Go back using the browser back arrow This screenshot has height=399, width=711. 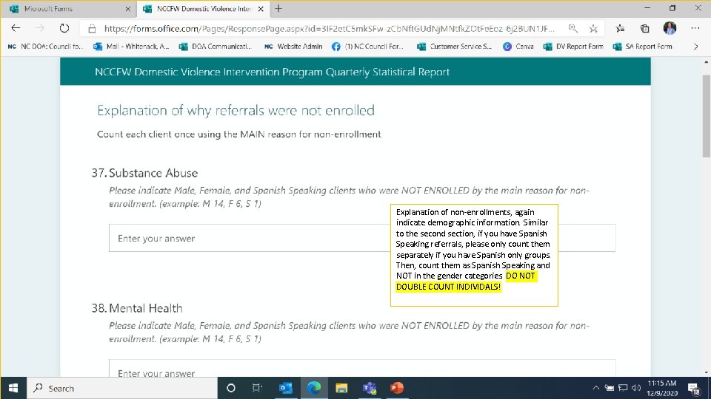click(16, 28)
